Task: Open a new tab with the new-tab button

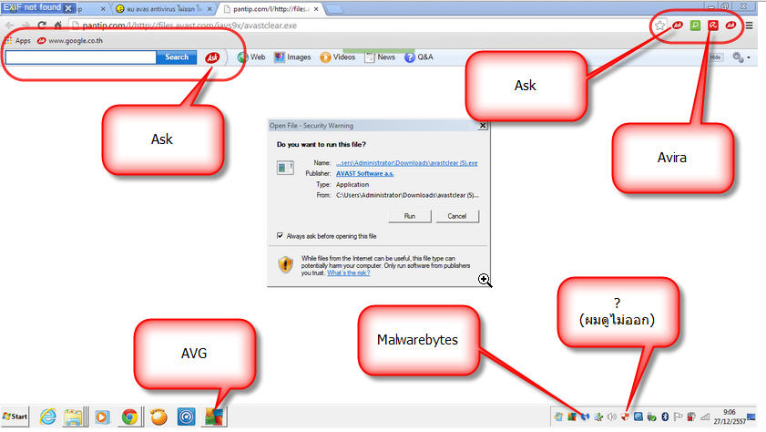Action: click(x=333, y=9)
